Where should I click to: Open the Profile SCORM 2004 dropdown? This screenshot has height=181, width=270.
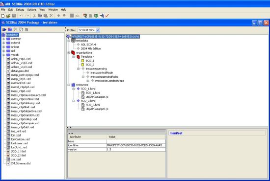click(98, 30)
